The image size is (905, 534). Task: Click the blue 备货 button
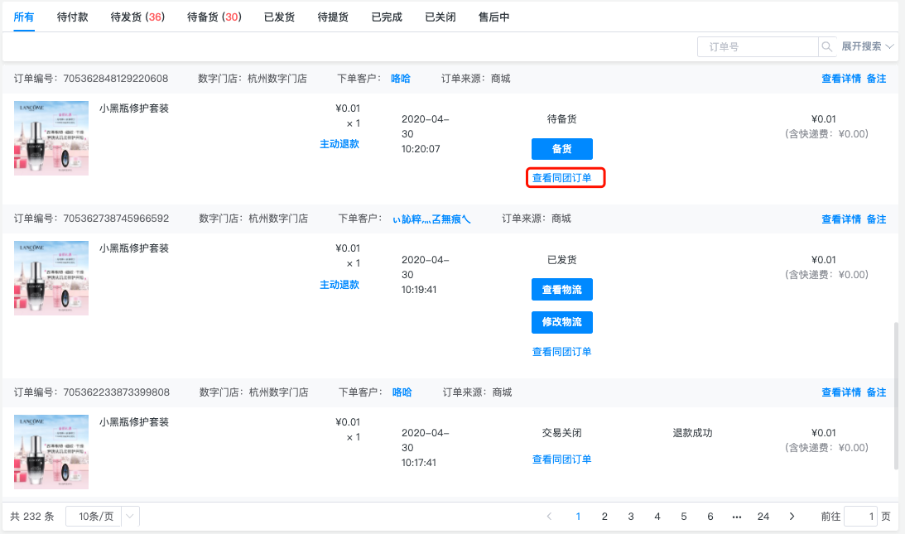(561, 148)
